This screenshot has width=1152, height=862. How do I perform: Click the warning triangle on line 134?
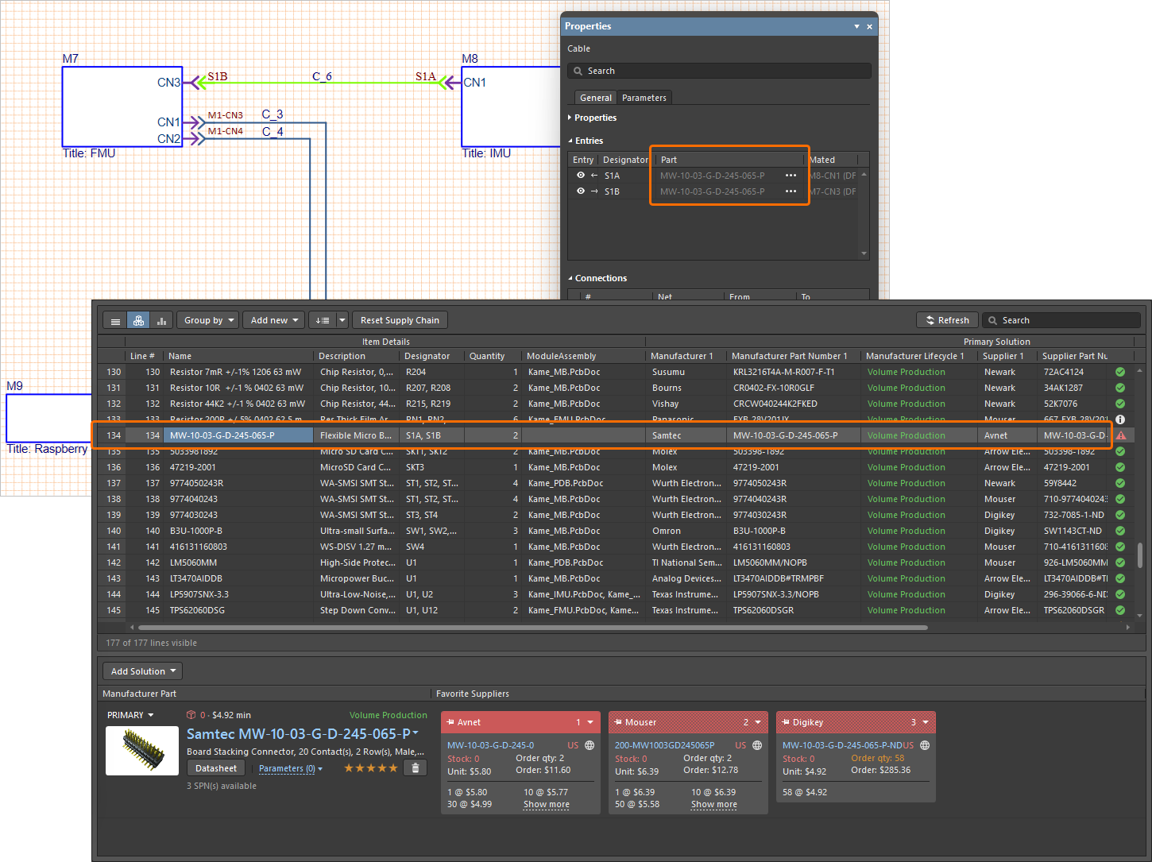[1121, 435]
